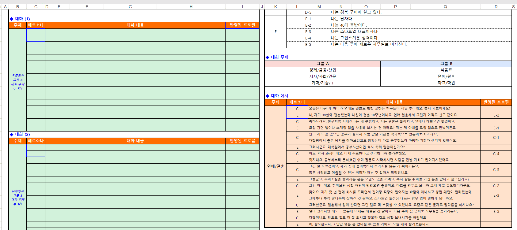Select the line starting '아뇨, 박사 과정이에요'
Screen dimensions: 517x230
click(x=394, y=154)
